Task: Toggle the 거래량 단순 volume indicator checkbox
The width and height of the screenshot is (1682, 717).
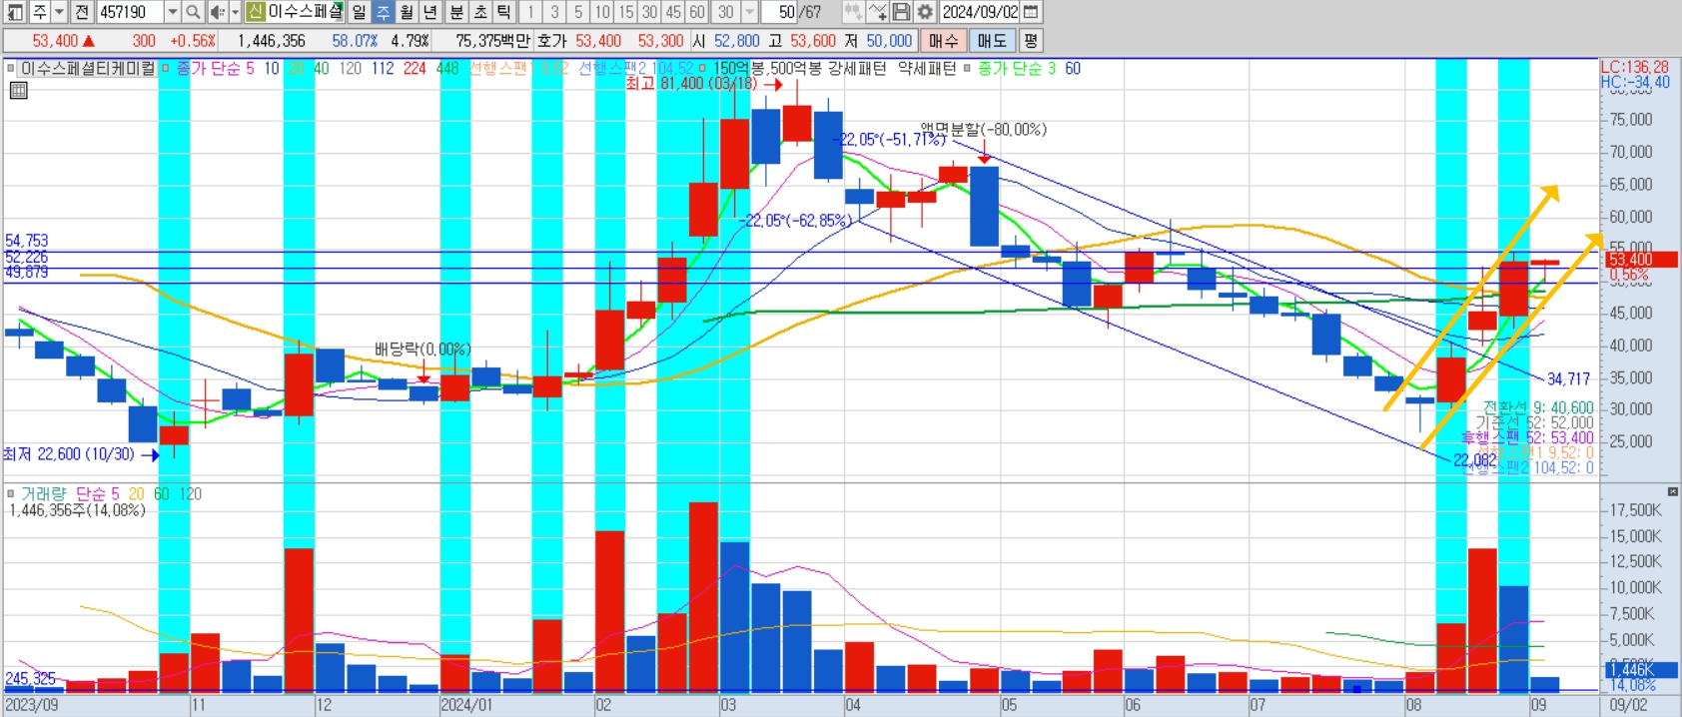Action: (x=11, y=494)
